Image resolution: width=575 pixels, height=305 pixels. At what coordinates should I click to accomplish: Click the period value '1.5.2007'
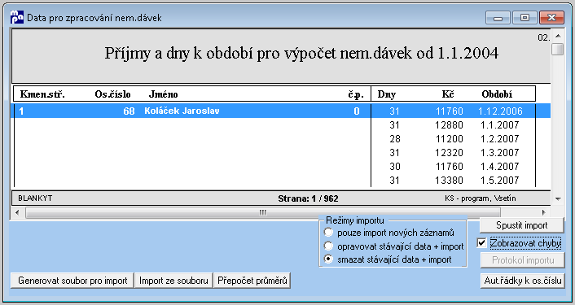[500, 180]
